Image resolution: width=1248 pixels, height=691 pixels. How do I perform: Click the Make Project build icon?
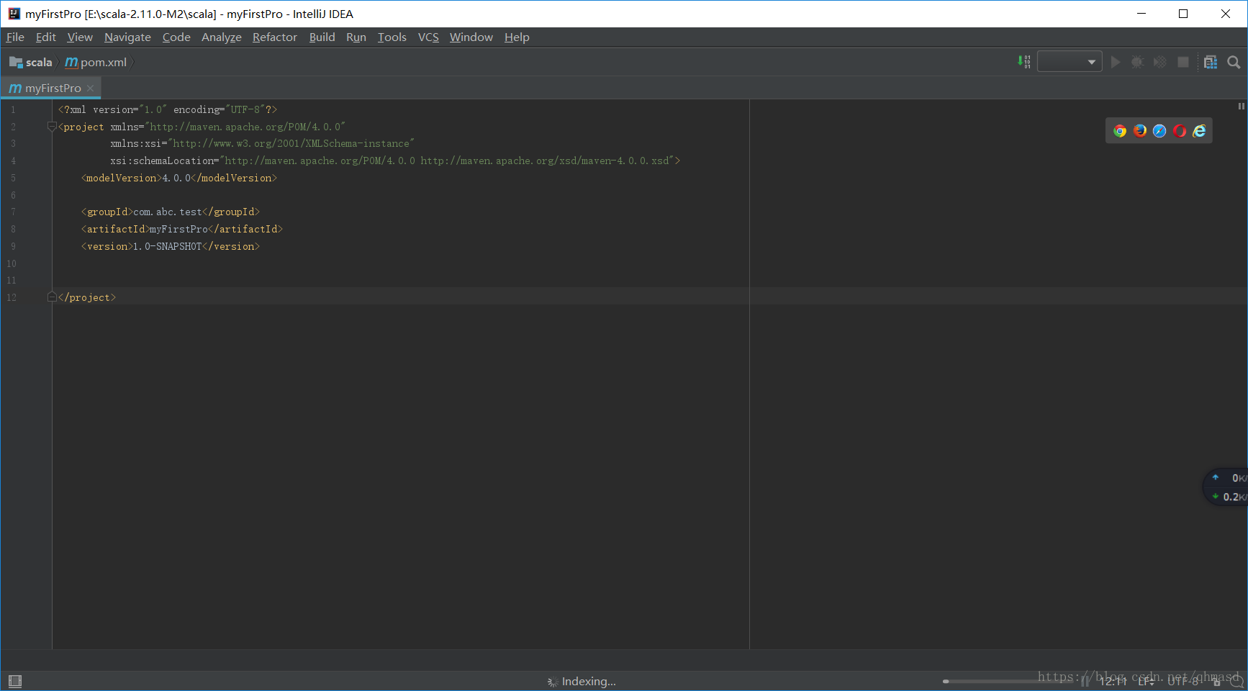coord(1023,62)
